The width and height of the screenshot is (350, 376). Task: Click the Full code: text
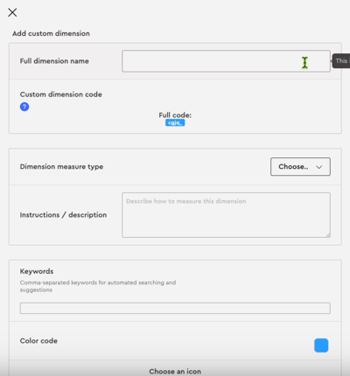(175, 115)
